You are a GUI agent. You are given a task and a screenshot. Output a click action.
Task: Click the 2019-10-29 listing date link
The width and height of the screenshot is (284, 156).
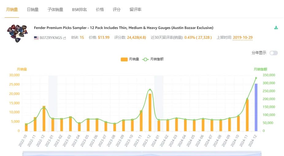click(243, 38)
